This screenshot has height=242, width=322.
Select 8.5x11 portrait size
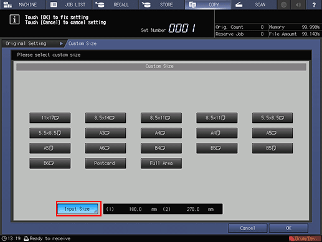click(x=217, y=118)
